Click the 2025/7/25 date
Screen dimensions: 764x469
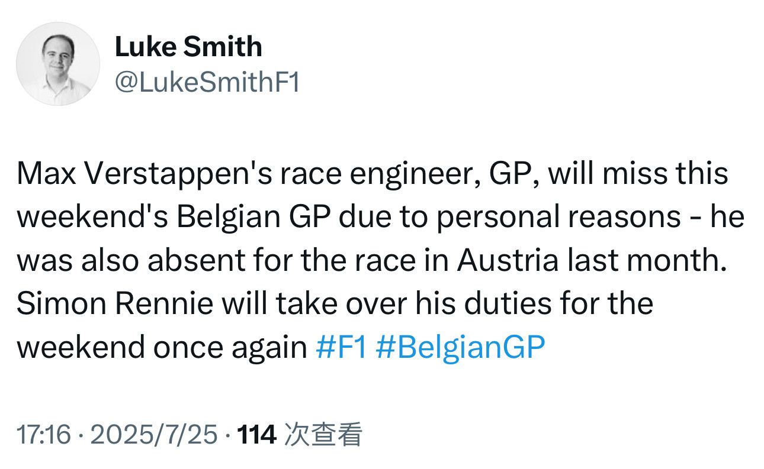tap(154, 435)
